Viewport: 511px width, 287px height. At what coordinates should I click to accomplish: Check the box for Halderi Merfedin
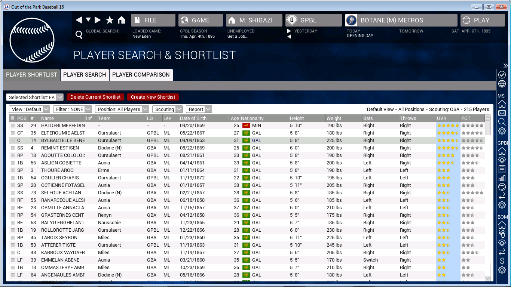(13, 126)
